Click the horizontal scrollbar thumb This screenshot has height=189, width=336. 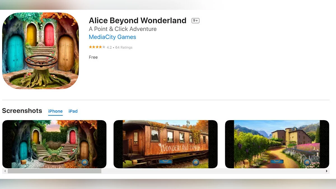pos(54,171)
